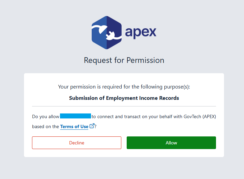Select the "Submission of Employment Income Records" text
Image resolution: width=244 pixels, height=179 pixels.
click(x=124, y=98)
